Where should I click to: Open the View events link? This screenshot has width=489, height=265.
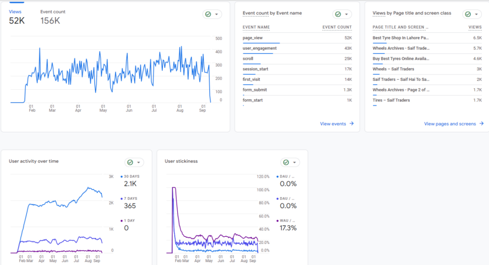coord(333,124)
